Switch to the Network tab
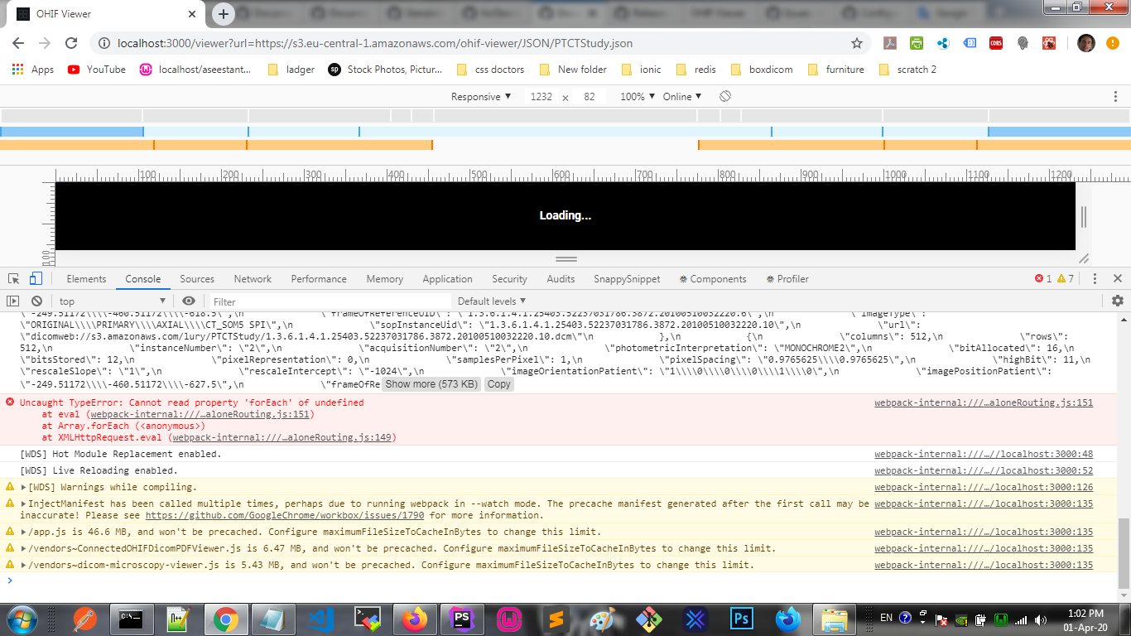 [x=252, y=278]
